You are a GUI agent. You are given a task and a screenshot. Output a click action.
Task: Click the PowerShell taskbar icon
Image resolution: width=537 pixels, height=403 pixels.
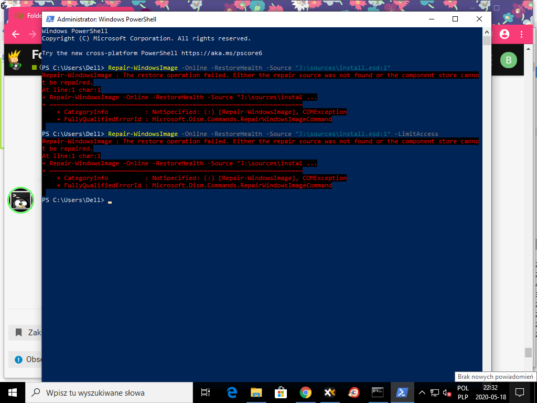pyautogui.click(x=402, y=393)
